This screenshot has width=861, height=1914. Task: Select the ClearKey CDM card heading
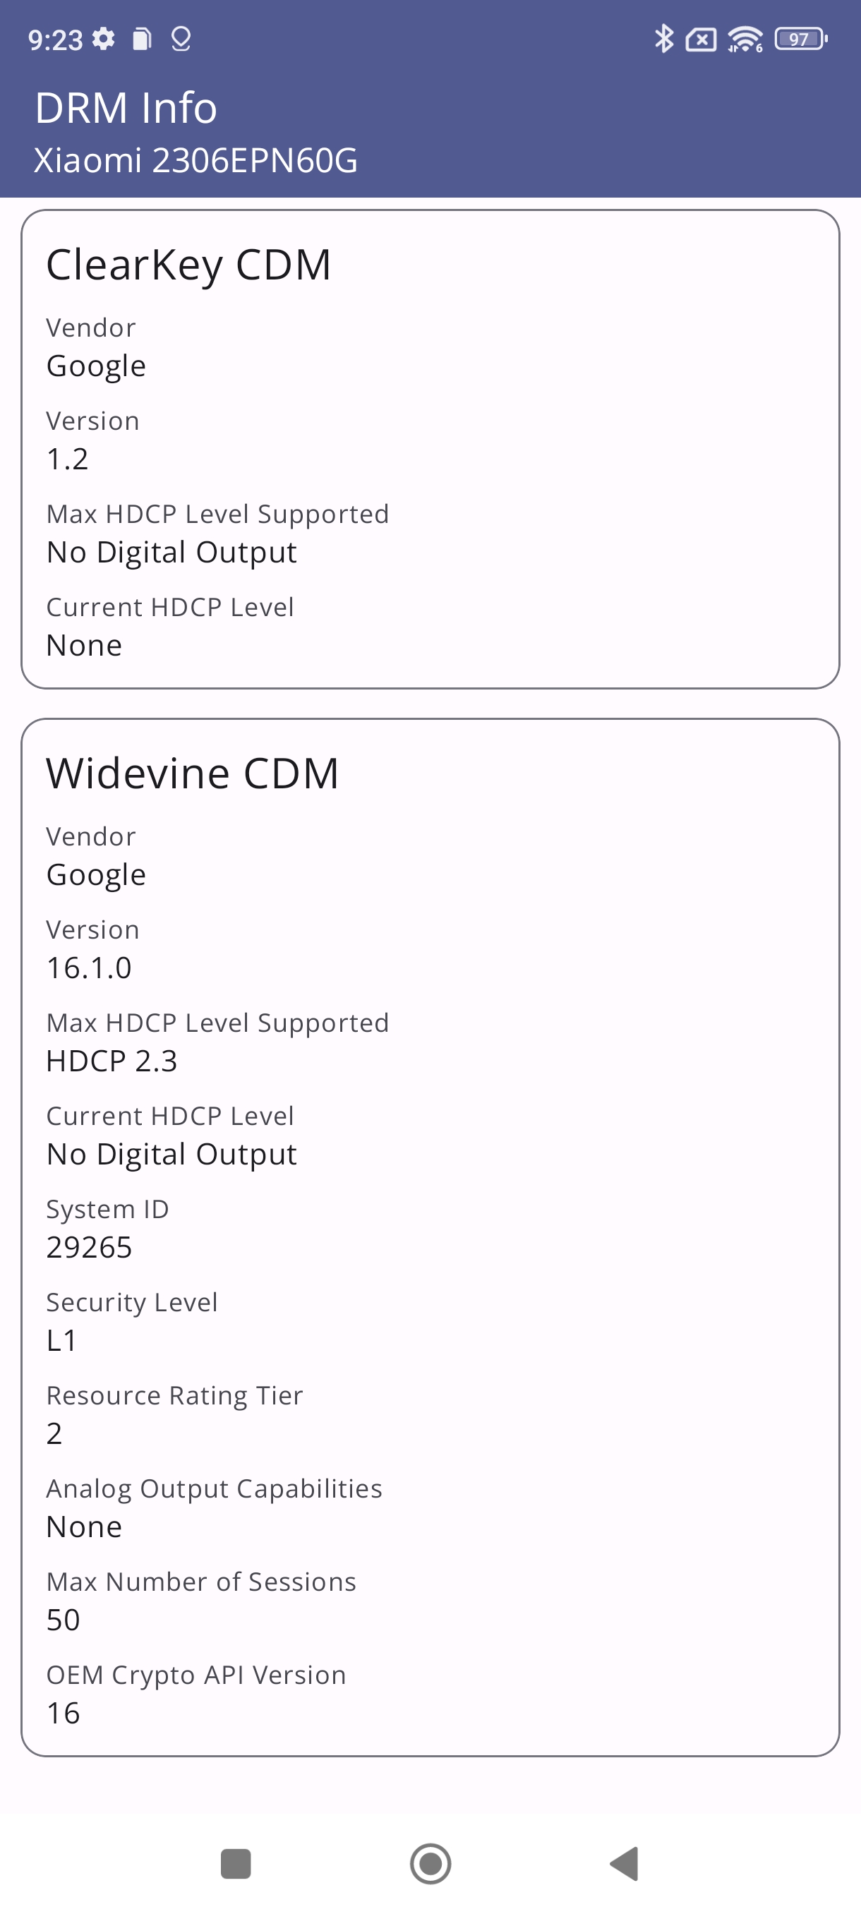(x=188, y=265)
